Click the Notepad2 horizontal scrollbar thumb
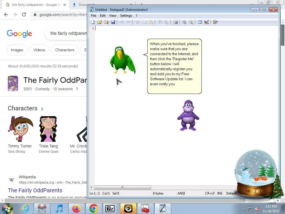 (122, 187)
